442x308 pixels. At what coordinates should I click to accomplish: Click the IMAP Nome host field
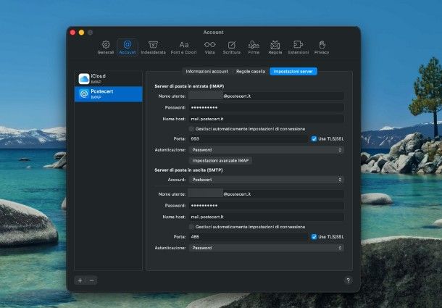tap(266, 118)
